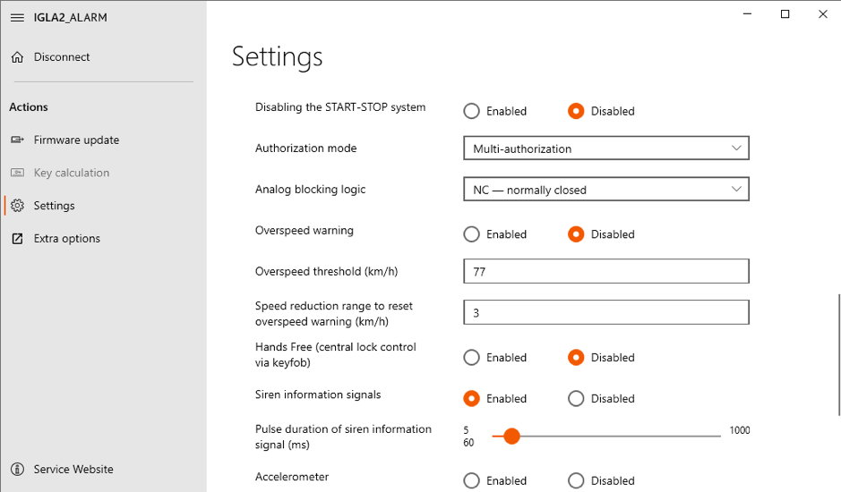Click the Settings gear icon
Screen dimensions: 841x492
point(17,206)
